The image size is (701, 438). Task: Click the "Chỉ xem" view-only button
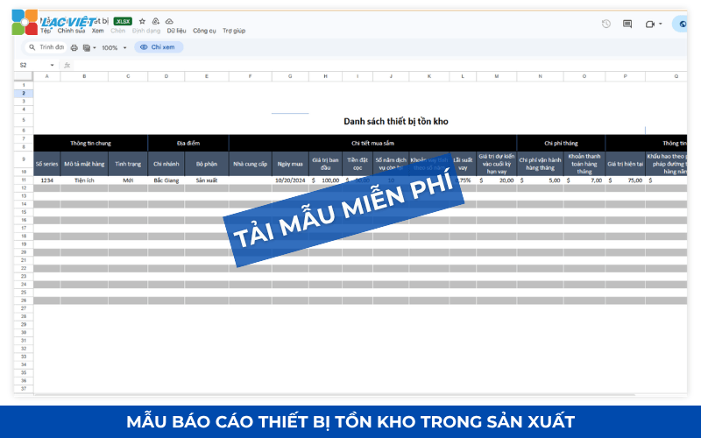tap(159, 47)
